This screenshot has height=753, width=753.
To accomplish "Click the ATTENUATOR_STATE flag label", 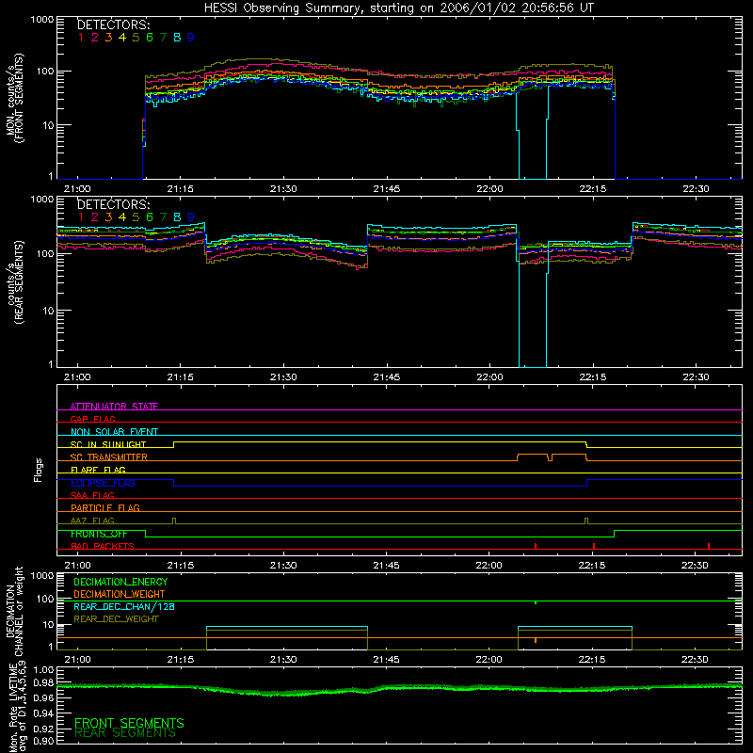I will coord(114,407).
